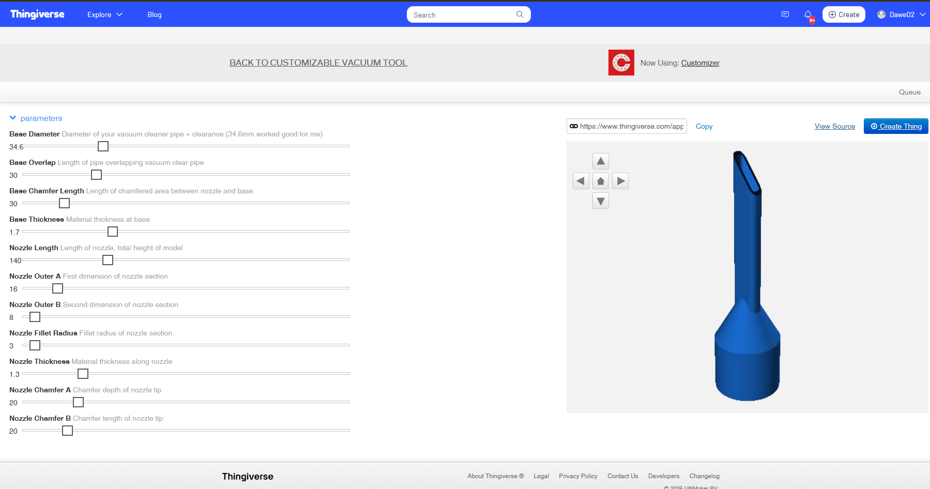The image size is (930, 489).
Task: Open the View Source link
Action: 834,126
